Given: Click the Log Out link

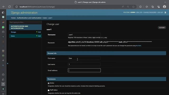Looking at the screenshot, I should tap(160, 12).
